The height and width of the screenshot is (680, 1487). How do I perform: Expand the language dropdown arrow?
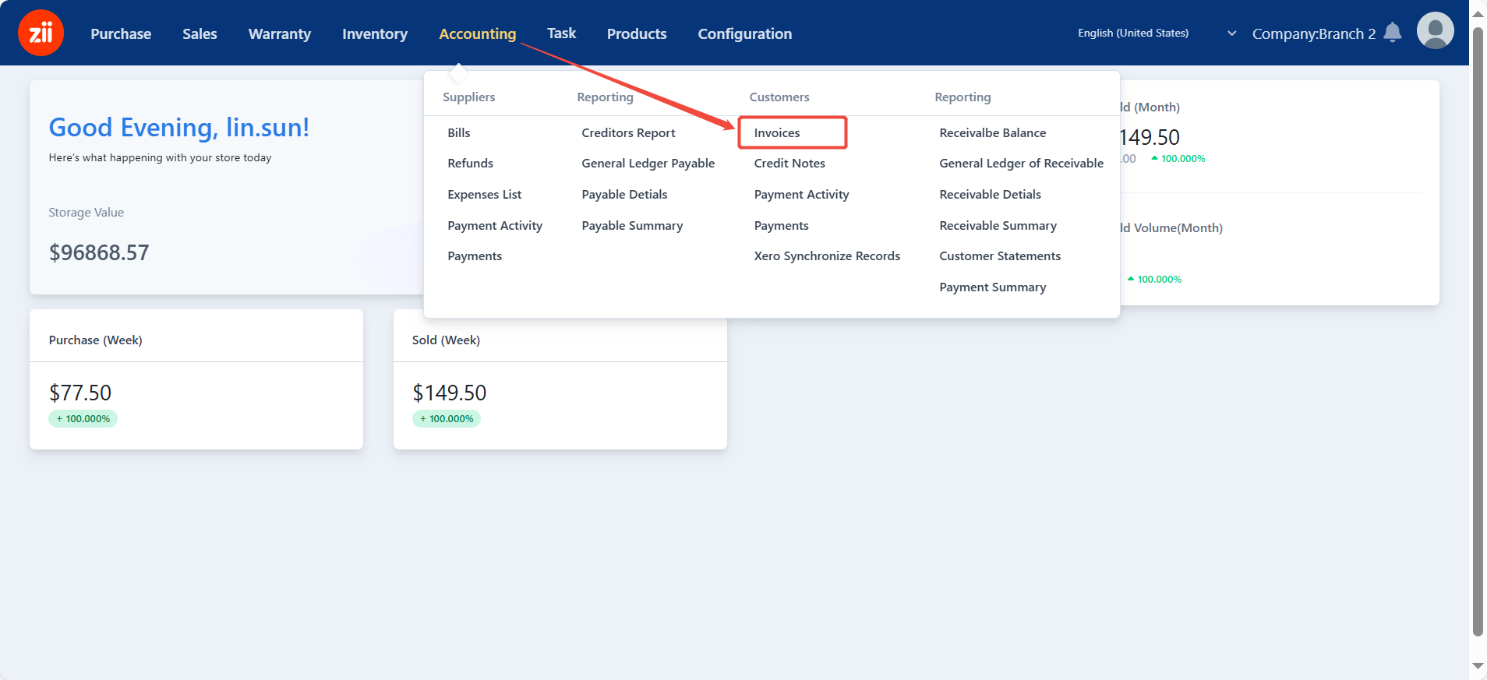(1232, 33)
